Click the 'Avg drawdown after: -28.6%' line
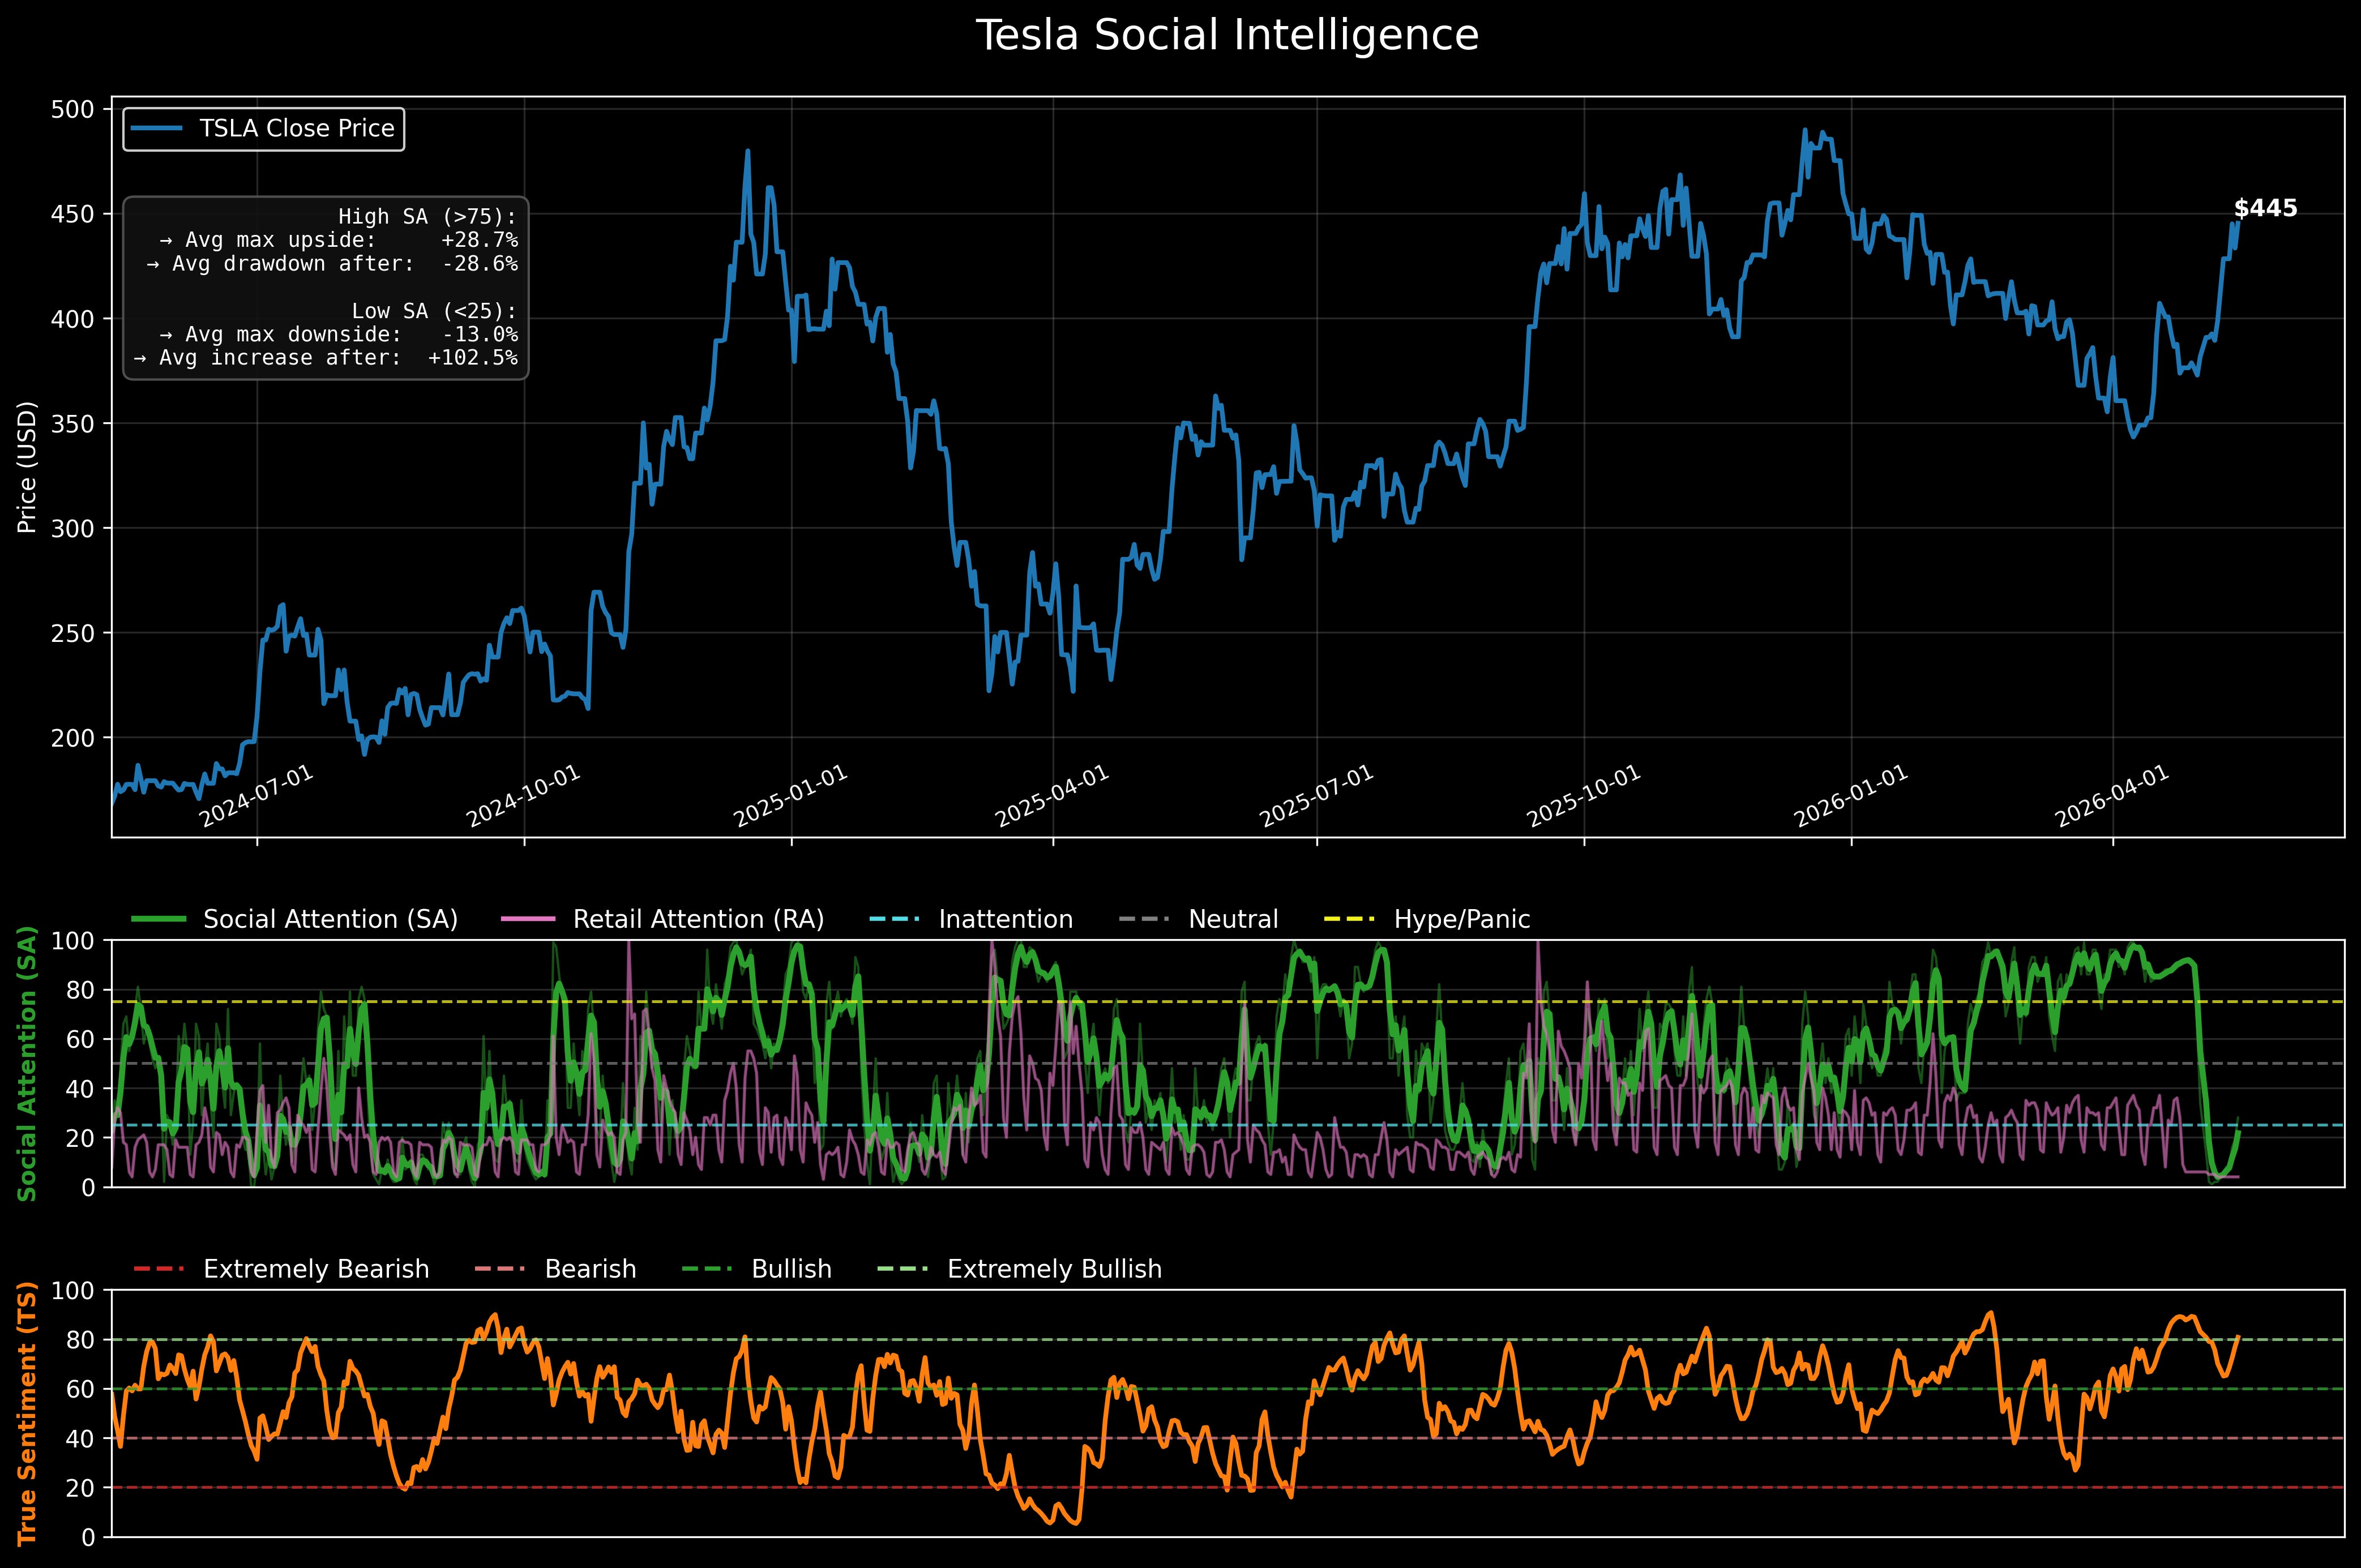Screen dimensions: 2361x1568 pyautogui.click(x=332, y=264)
